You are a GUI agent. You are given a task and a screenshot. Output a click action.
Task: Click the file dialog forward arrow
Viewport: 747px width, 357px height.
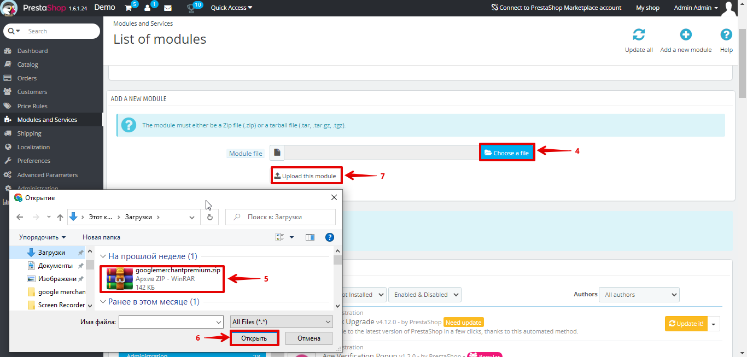click(x=36, y=217)
